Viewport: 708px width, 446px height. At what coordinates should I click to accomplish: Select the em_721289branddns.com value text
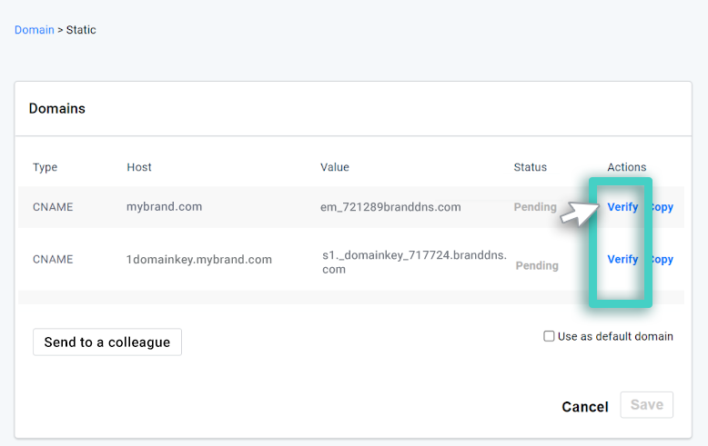click(x=390, y=207)
